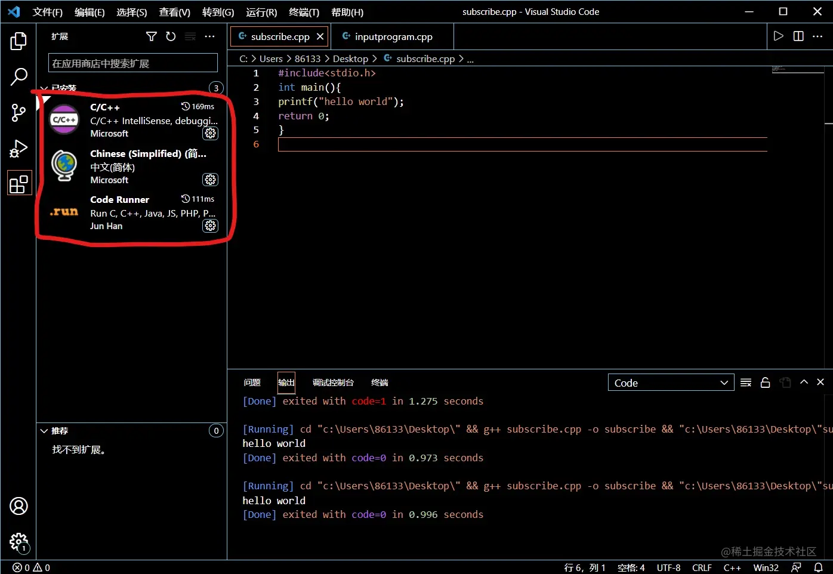Open the Chinese (Simplified) language pack entry
This screenshot has width=833, height=574.
(132, 166)
